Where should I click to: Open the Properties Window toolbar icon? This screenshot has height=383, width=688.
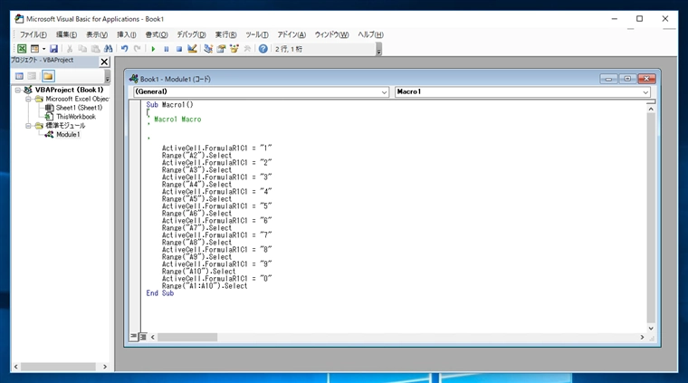(221, 49)
